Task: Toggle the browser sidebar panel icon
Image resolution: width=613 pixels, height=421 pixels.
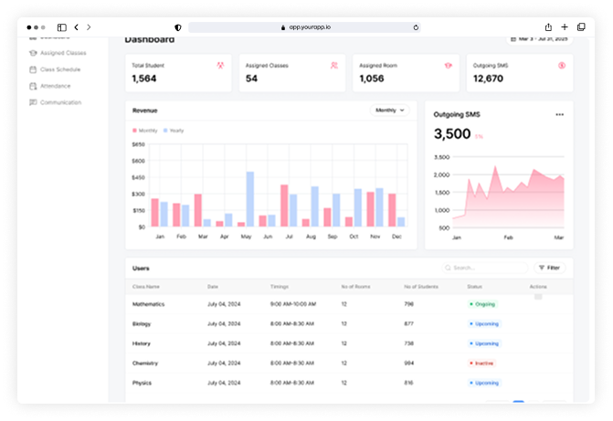Action: [x=62, y=27]
